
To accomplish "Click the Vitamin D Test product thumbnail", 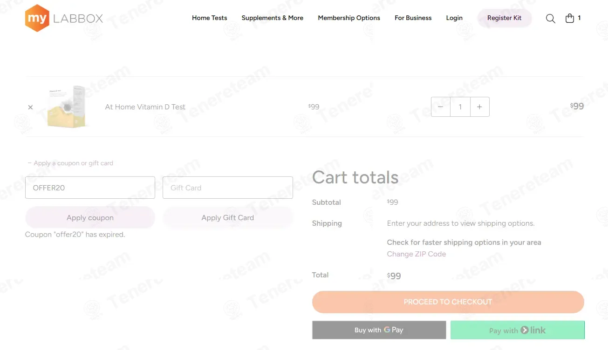I will pyautogui.click(x=67, y=107).
